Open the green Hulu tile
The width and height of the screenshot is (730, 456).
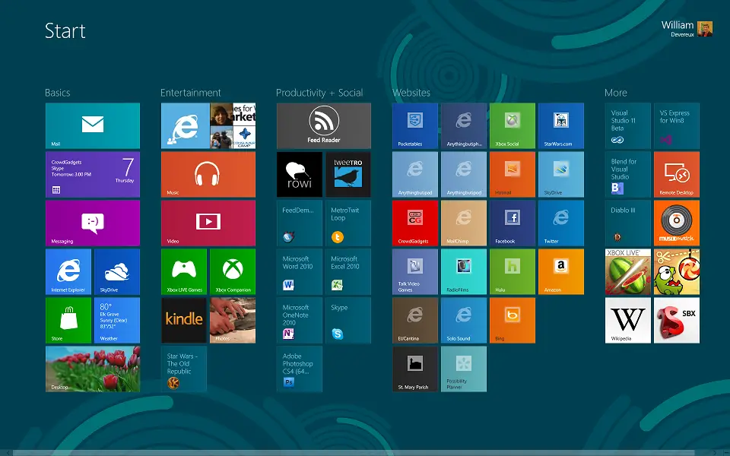click(x=512, y=272)
